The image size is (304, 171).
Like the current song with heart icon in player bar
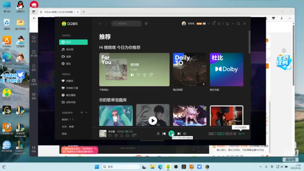coord(110,136)
